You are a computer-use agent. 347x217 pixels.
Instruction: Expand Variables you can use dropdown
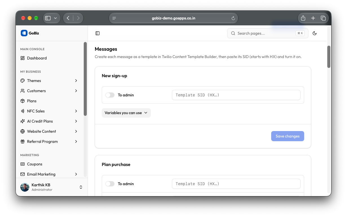tap(126, 113)
